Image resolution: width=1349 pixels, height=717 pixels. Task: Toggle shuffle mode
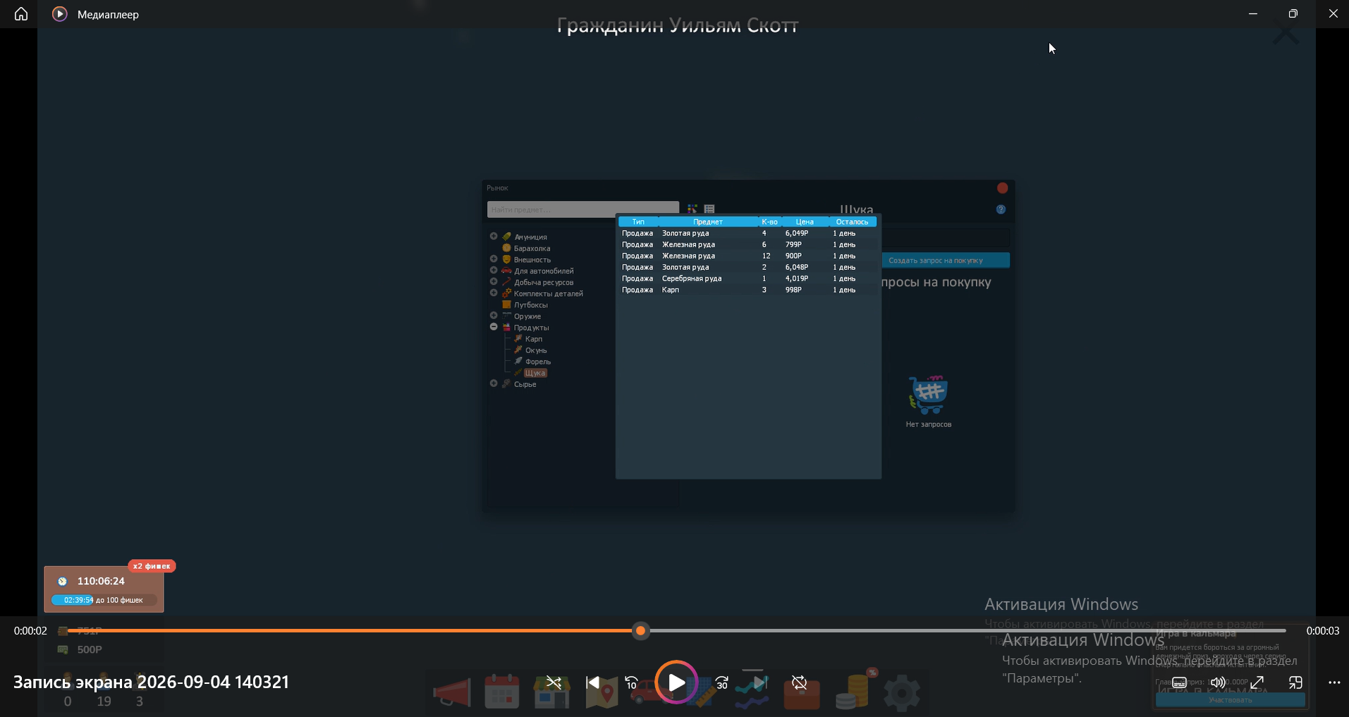click(554, 682)
